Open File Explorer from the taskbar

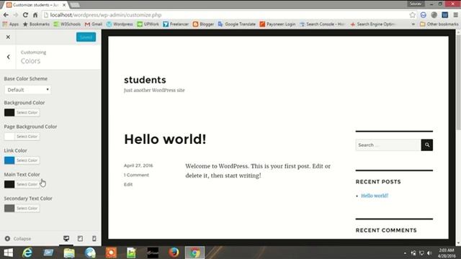[69, 253]
